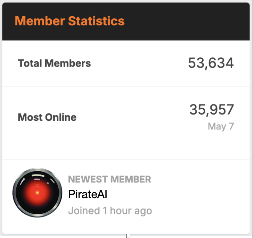Click the May 7 date text
This screenshot has width=253, height=238.
click(221, 126)
